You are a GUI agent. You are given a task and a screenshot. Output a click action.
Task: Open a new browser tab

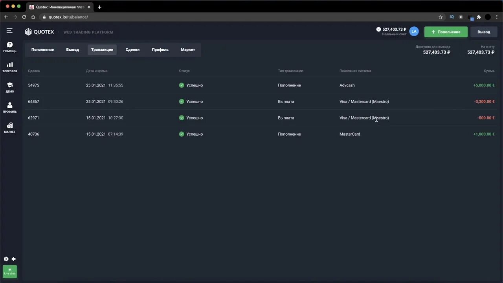[99, 7]
